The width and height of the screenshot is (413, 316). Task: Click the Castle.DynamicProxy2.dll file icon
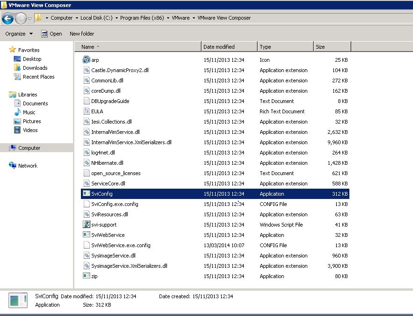coord(87,70)
